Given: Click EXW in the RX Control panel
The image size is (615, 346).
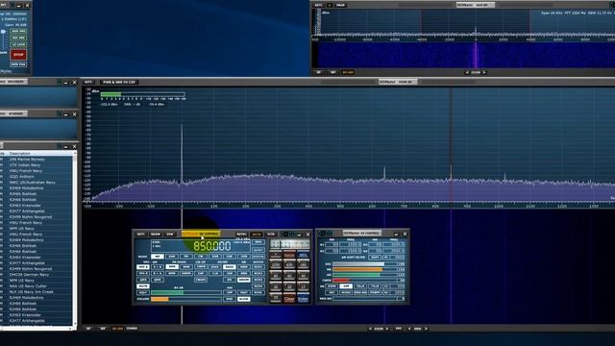Looking at the screenshot, I should point(170,235).
